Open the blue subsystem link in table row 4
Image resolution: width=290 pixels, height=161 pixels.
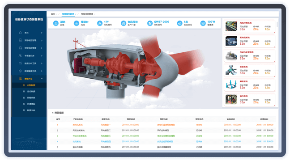(77, 142)
